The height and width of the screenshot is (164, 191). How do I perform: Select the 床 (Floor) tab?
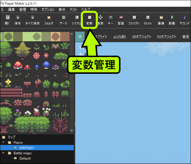click(80, 37)
